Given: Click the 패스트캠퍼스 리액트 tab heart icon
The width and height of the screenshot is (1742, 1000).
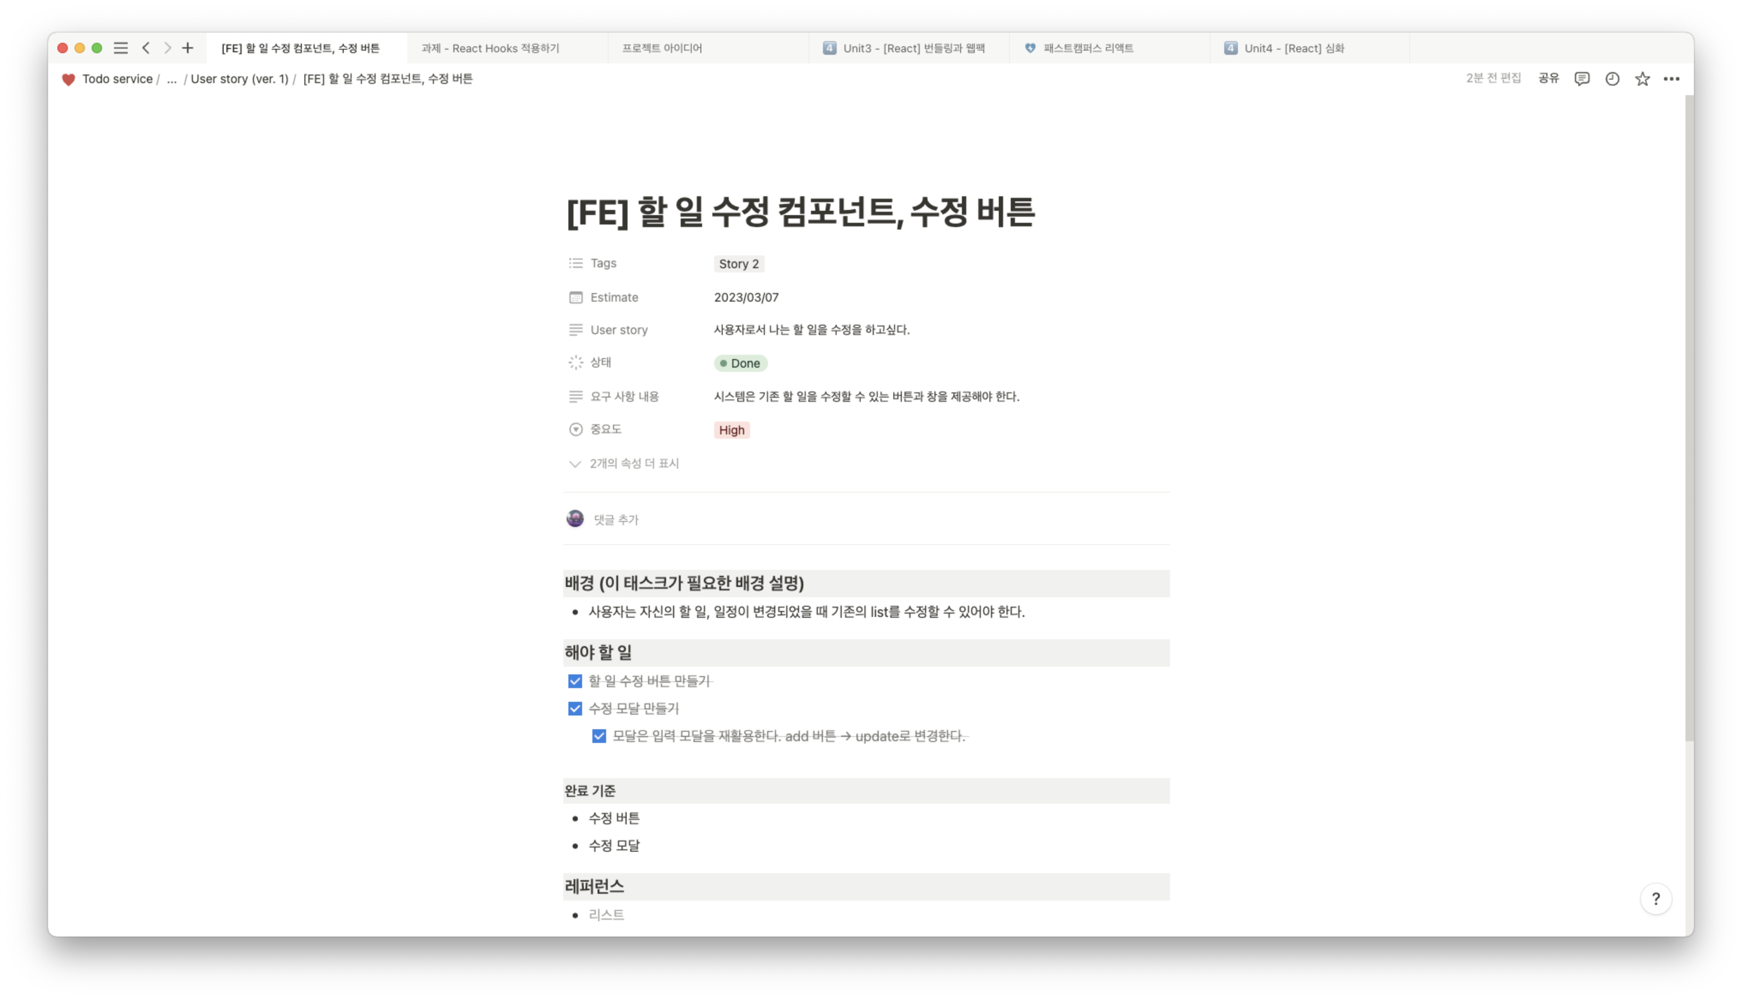Looking at the screenshot, I should pyautogui.click(x=1030, y=48).
